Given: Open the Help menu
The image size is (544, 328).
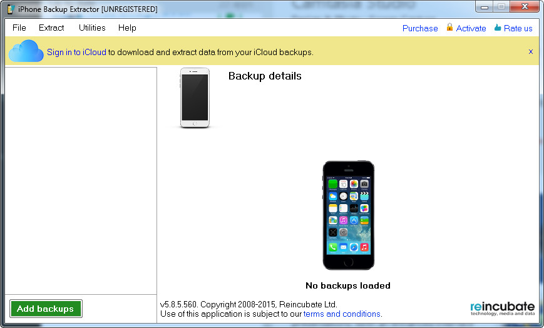Looking at the screenshot, I should pyautogui.click(x=127, y=28).
